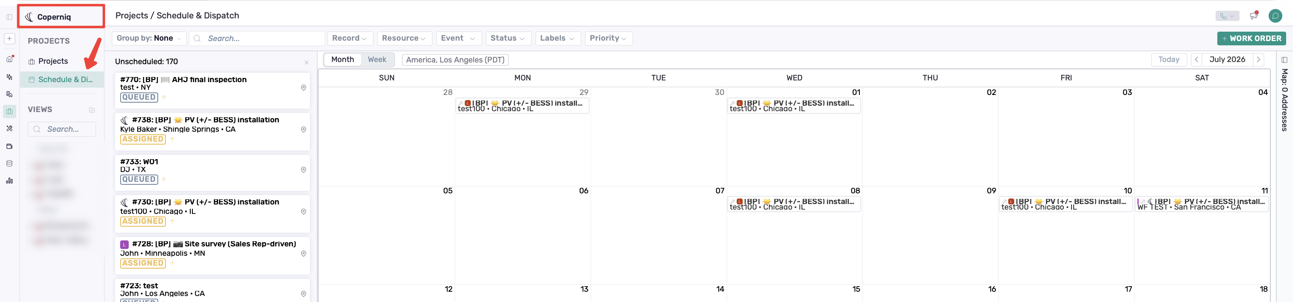Click location pin on #733 card
The height and width of the screenshot is (302, 1293).
(x=303, y=170)
